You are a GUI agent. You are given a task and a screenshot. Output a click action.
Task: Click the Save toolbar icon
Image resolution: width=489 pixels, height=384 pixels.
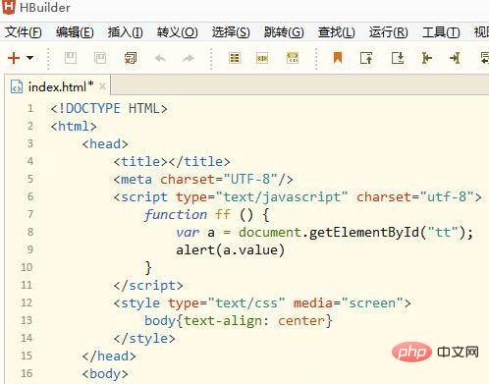(x=71, y=58)
